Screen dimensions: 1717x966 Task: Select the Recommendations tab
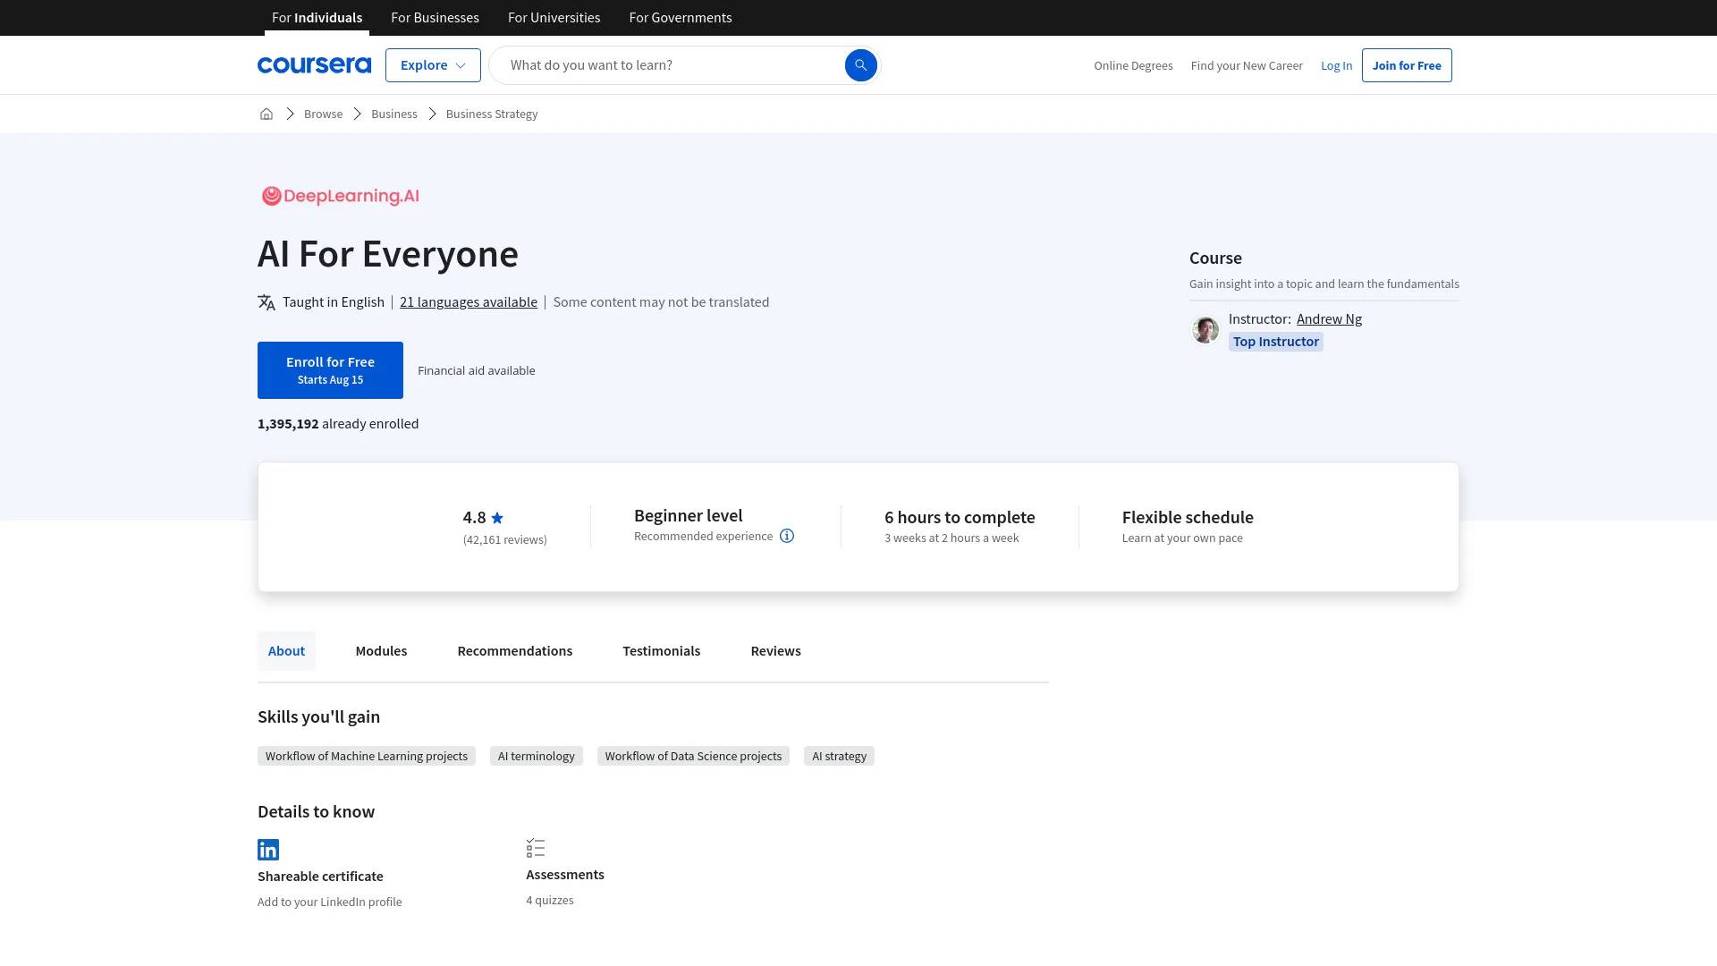pyautogui.click(x=515, y=651)
